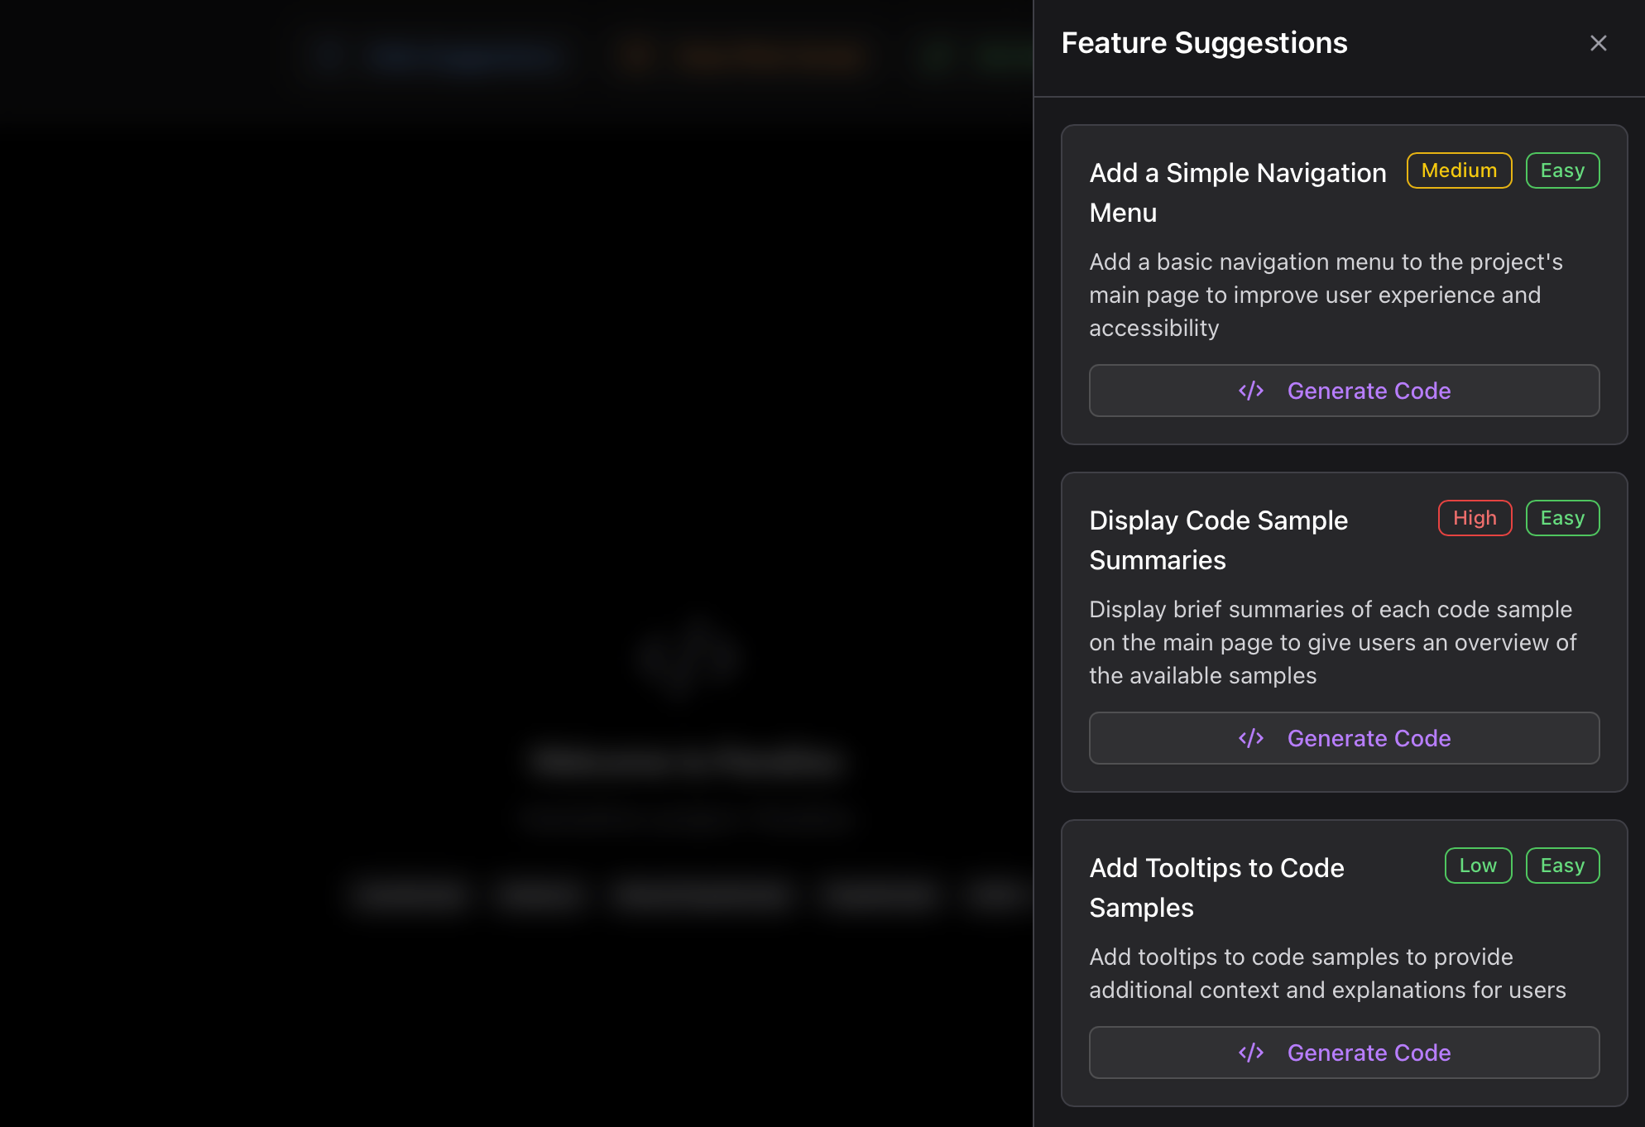The width and height of the screenshot is (1645, 1127).
Task: Generate code for Tooltips to Code Samples
Action: [x=1344, y=1053]
